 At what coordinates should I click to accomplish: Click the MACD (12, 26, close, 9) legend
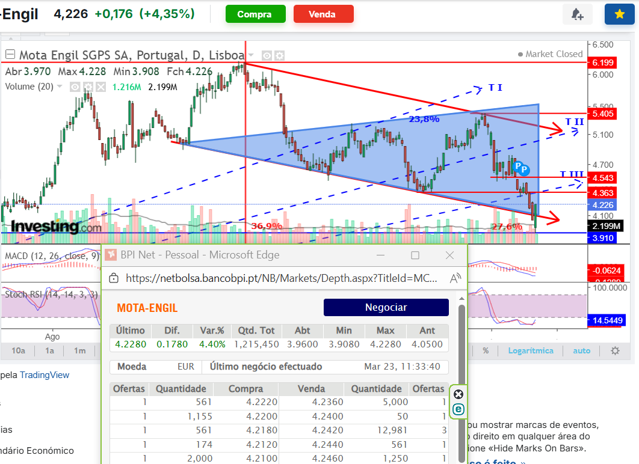point(52,256)
